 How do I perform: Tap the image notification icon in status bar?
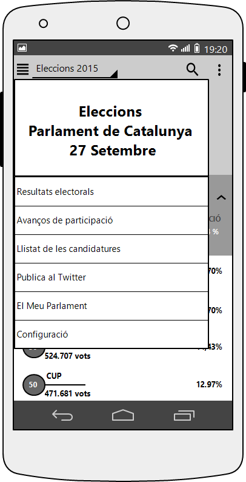click(22, 47)
